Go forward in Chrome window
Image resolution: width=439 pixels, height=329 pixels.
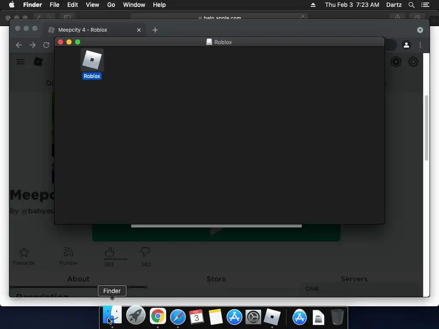tap(33, 45)
